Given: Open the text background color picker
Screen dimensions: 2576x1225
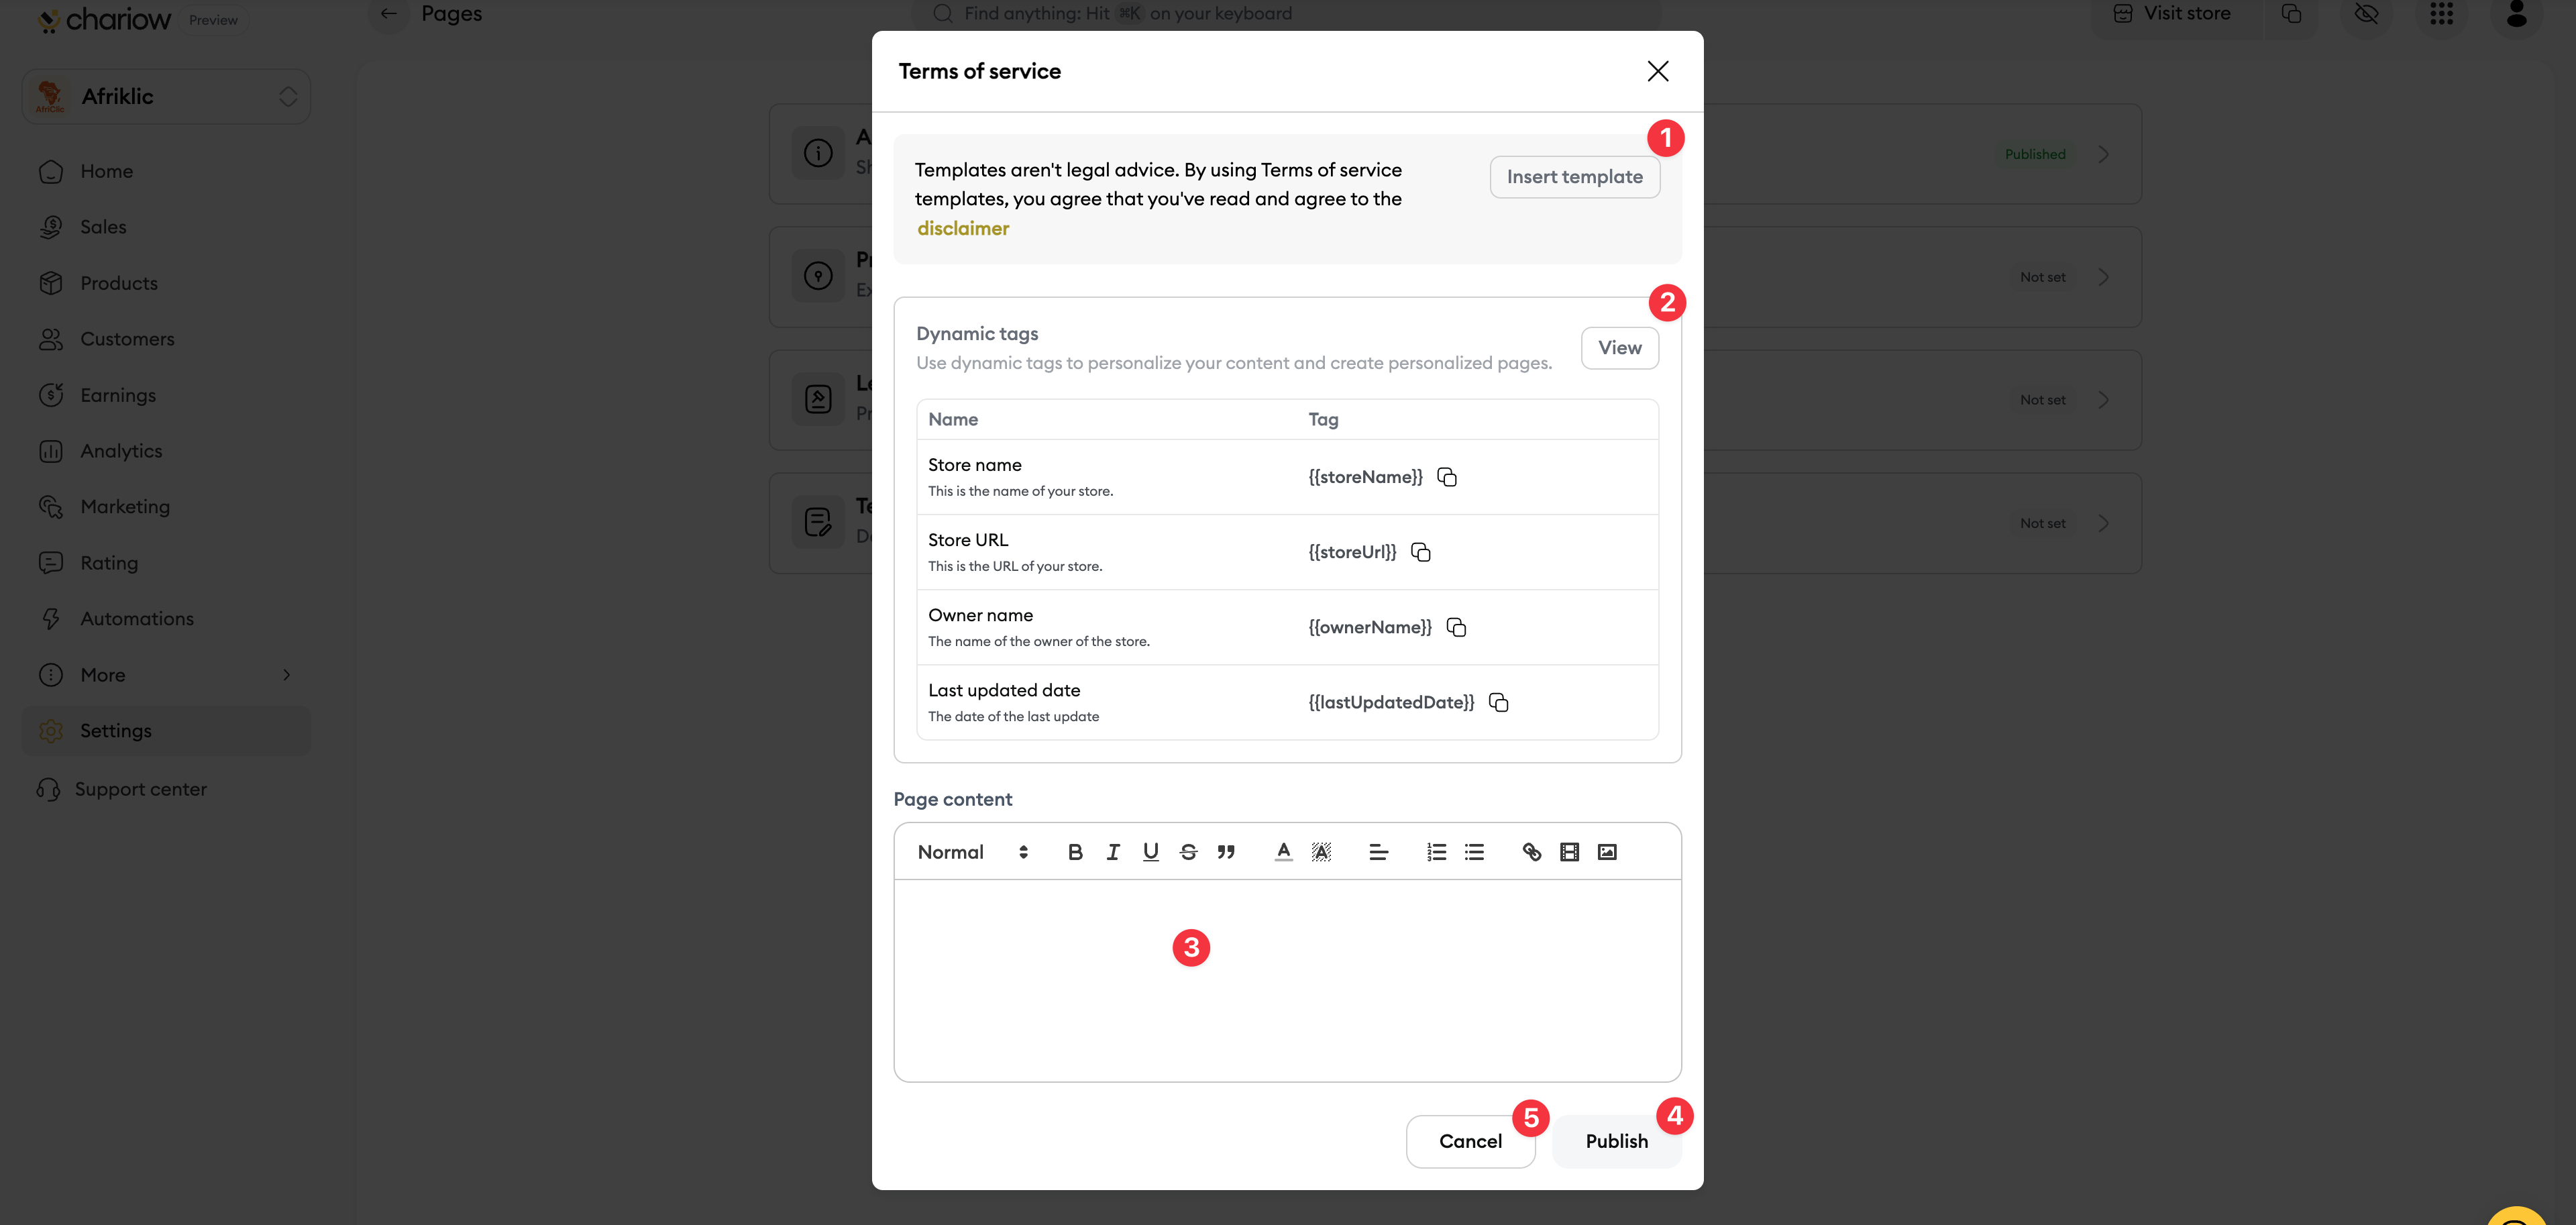Looking at the screenshot, I should 1321,852.
